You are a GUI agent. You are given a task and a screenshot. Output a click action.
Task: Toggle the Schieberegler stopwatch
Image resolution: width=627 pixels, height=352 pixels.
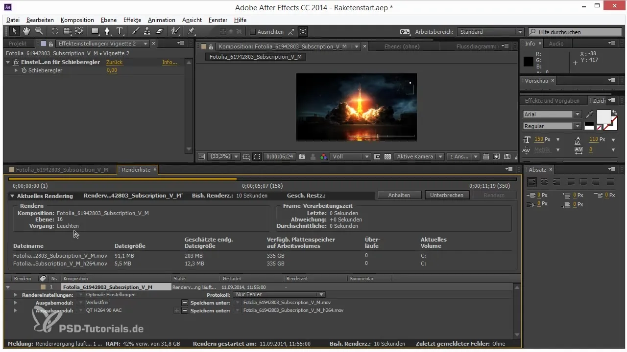(24, 70)
